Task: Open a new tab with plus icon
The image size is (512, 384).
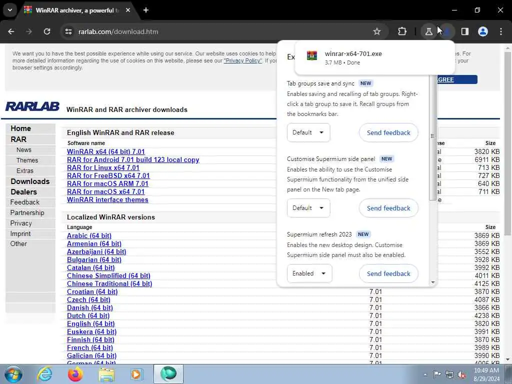Action: pos(146,10)
